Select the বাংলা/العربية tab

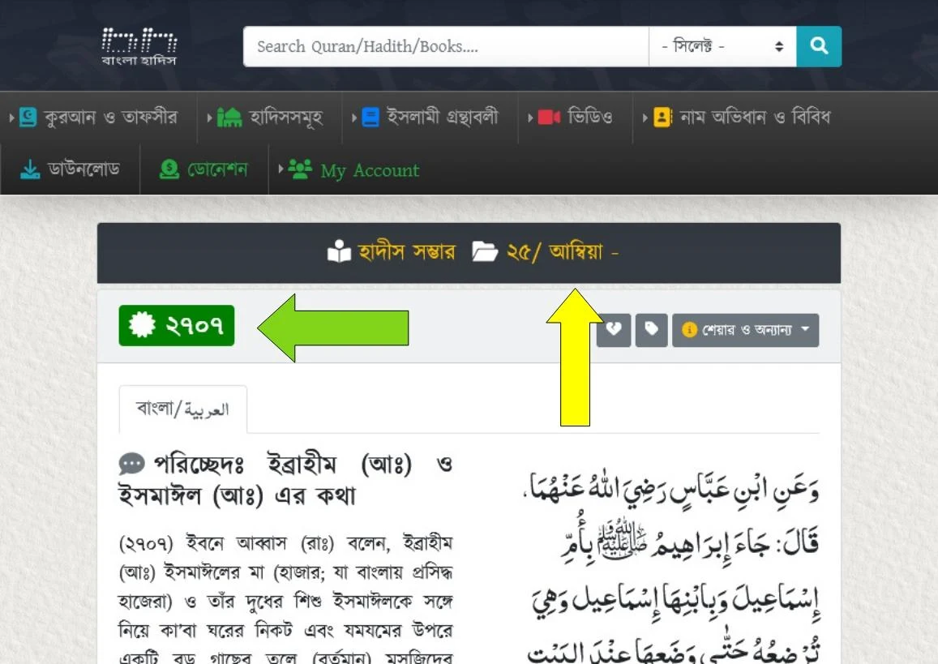point(183,409)
